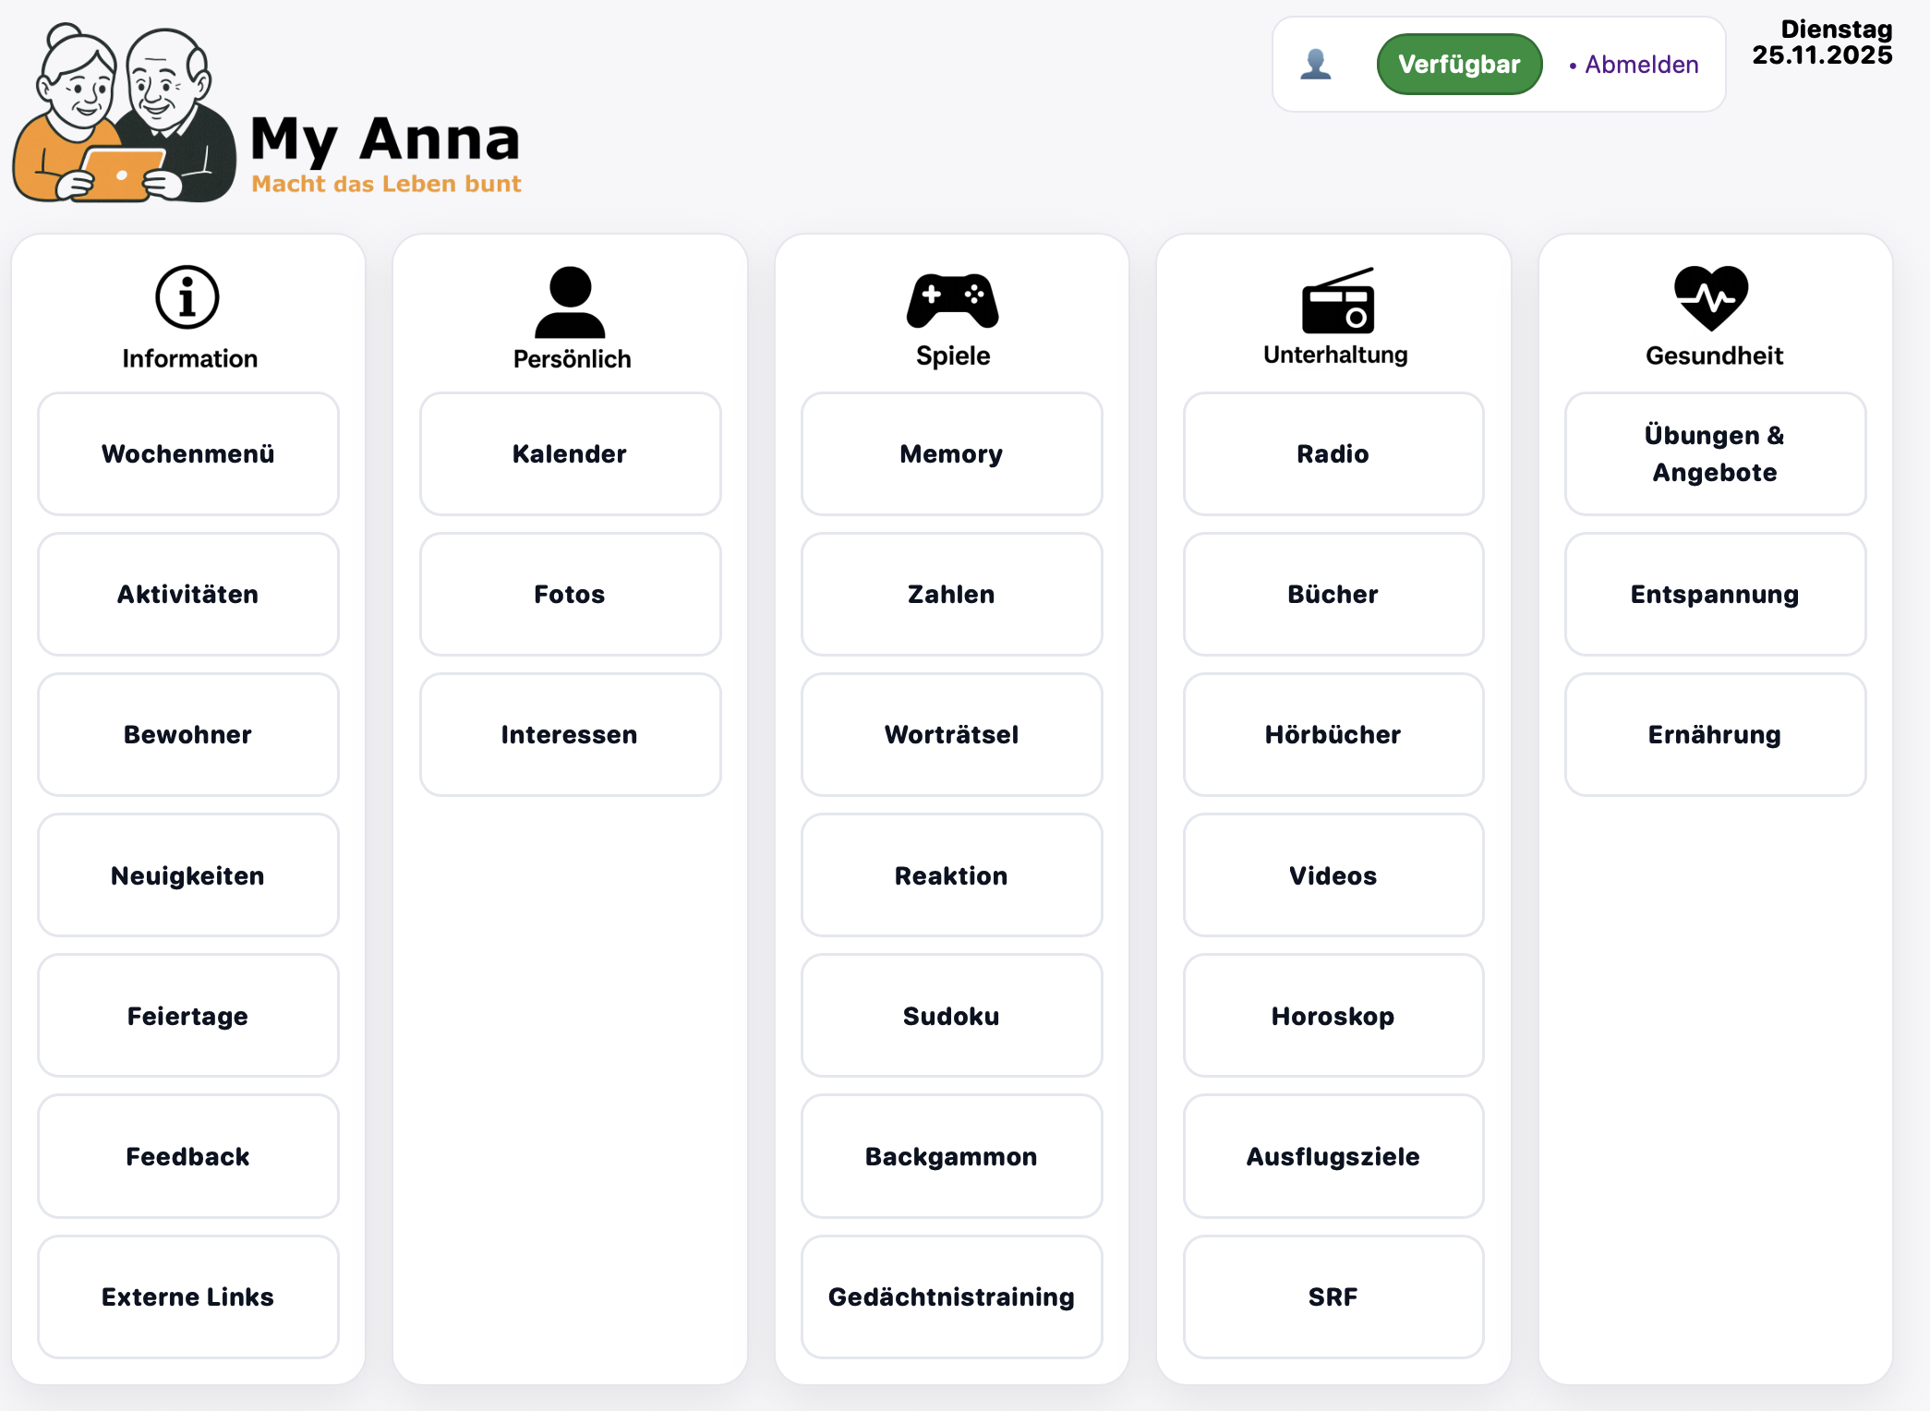Select the Ernährung health tile
1930x1411 pixels.
pos(1715,735)
